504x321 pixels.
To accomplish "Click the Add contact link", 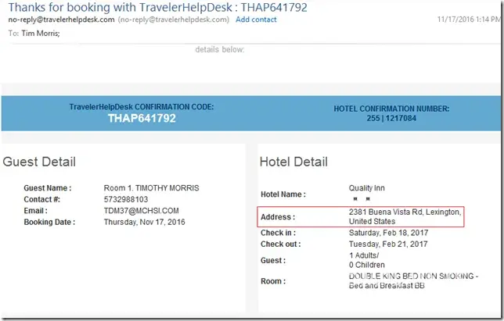I will click(256, 20).
